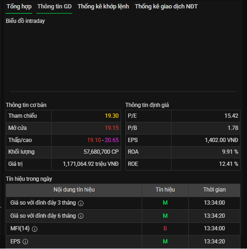This screenshot has width=247, height=249.
Task: Show MFI(14) info tooltip icon
Action: (34, 229)
